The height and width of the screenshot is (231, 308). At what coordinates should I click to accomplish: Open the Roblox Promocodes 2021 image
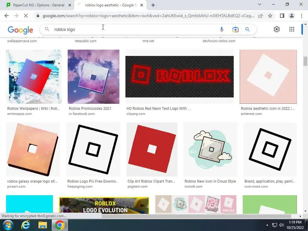(x=94, y=77)
